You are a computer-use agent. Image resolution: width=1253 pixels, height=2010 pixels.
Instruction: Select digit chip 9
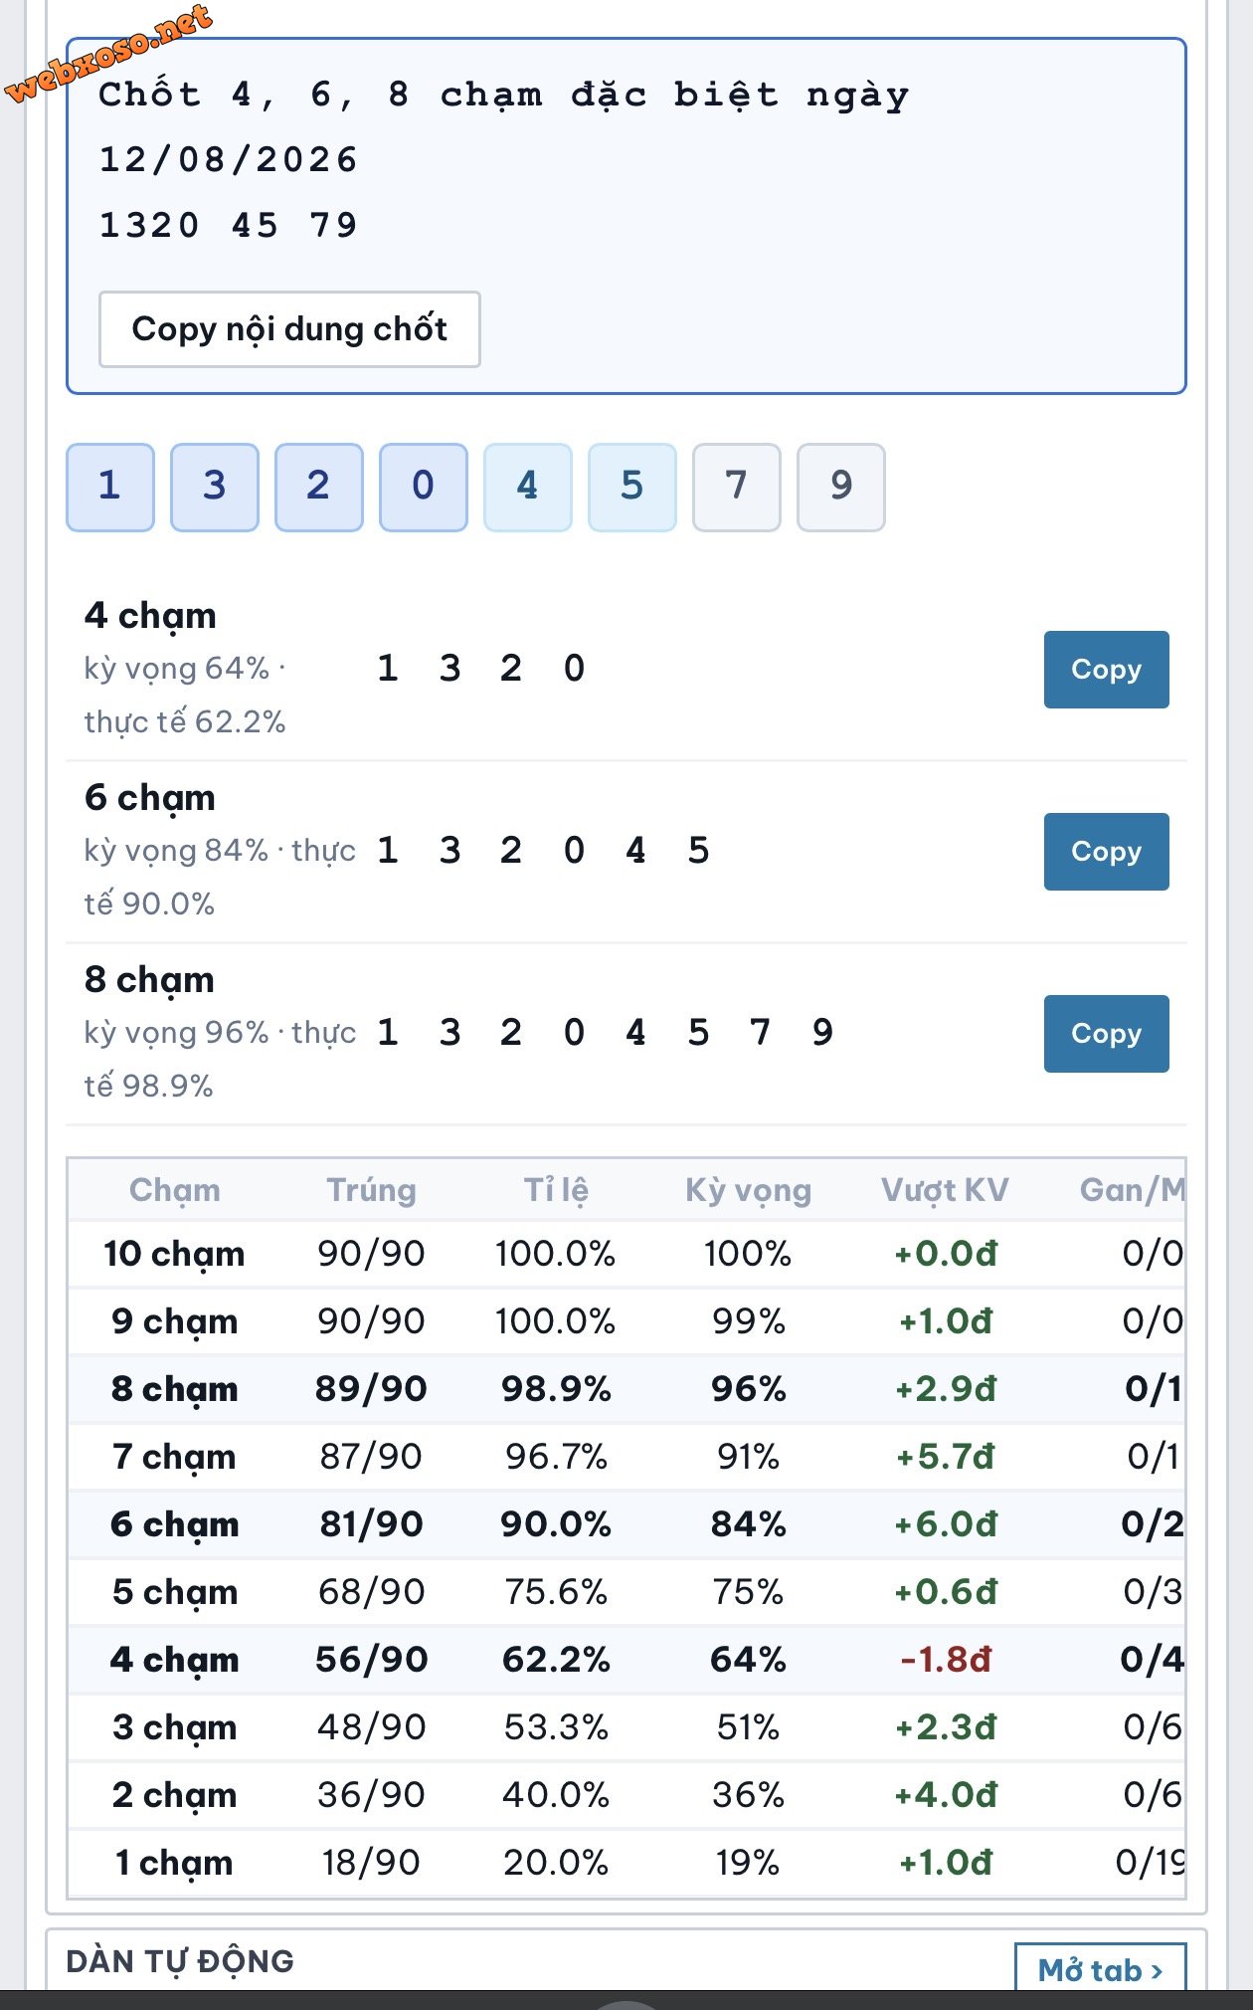[x=841, y=487]
